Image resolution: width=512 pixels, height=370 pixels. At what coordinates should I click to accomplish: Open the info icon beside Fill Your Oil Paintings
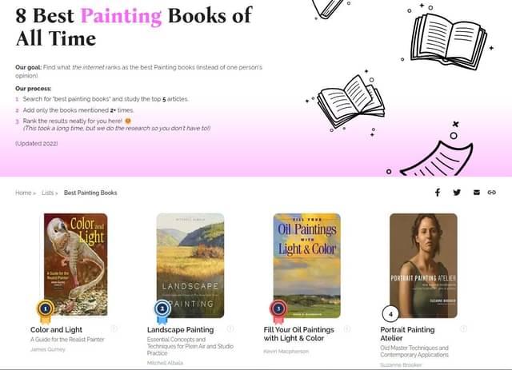pos(347,328)
